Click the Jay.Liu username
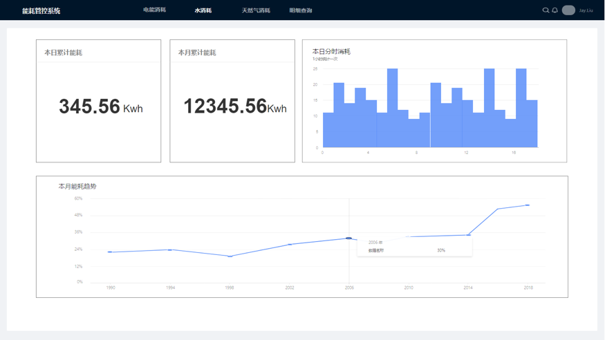This screenshot has height=340, width=605. tap(586, 10)
